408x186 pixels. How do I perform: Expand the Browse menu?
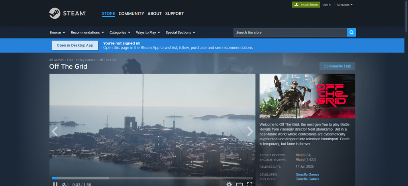click(x=57, y=33)
